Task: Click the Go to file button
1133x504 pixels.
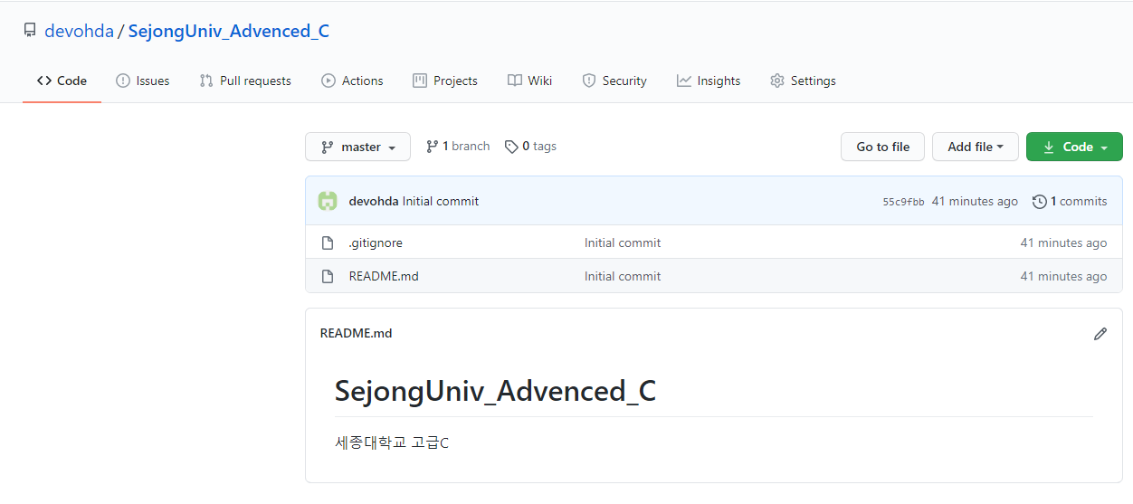Action: coord(882,147)
